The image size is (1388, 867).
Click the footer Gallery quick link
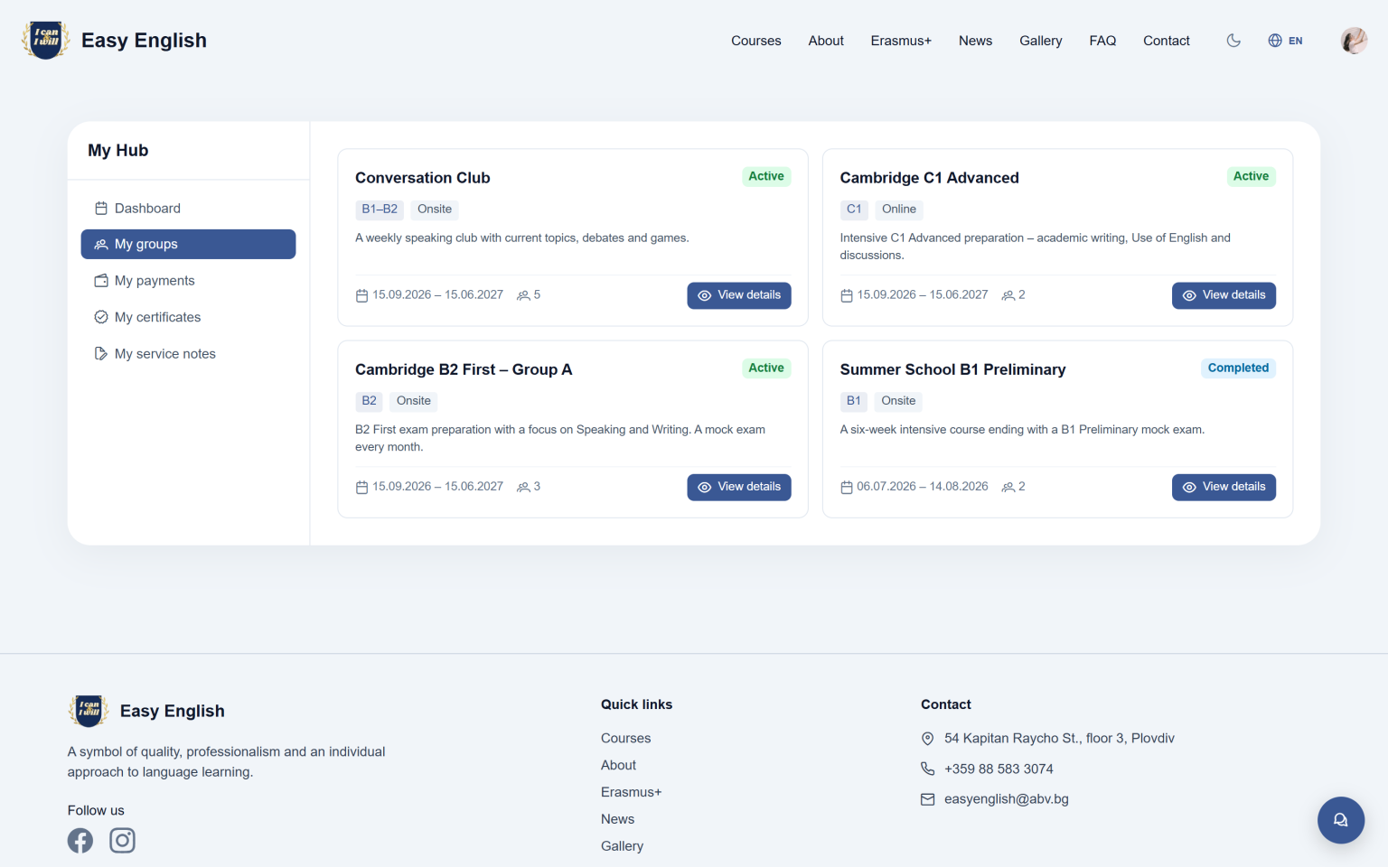pyautogui.click(x=622, y=846)
